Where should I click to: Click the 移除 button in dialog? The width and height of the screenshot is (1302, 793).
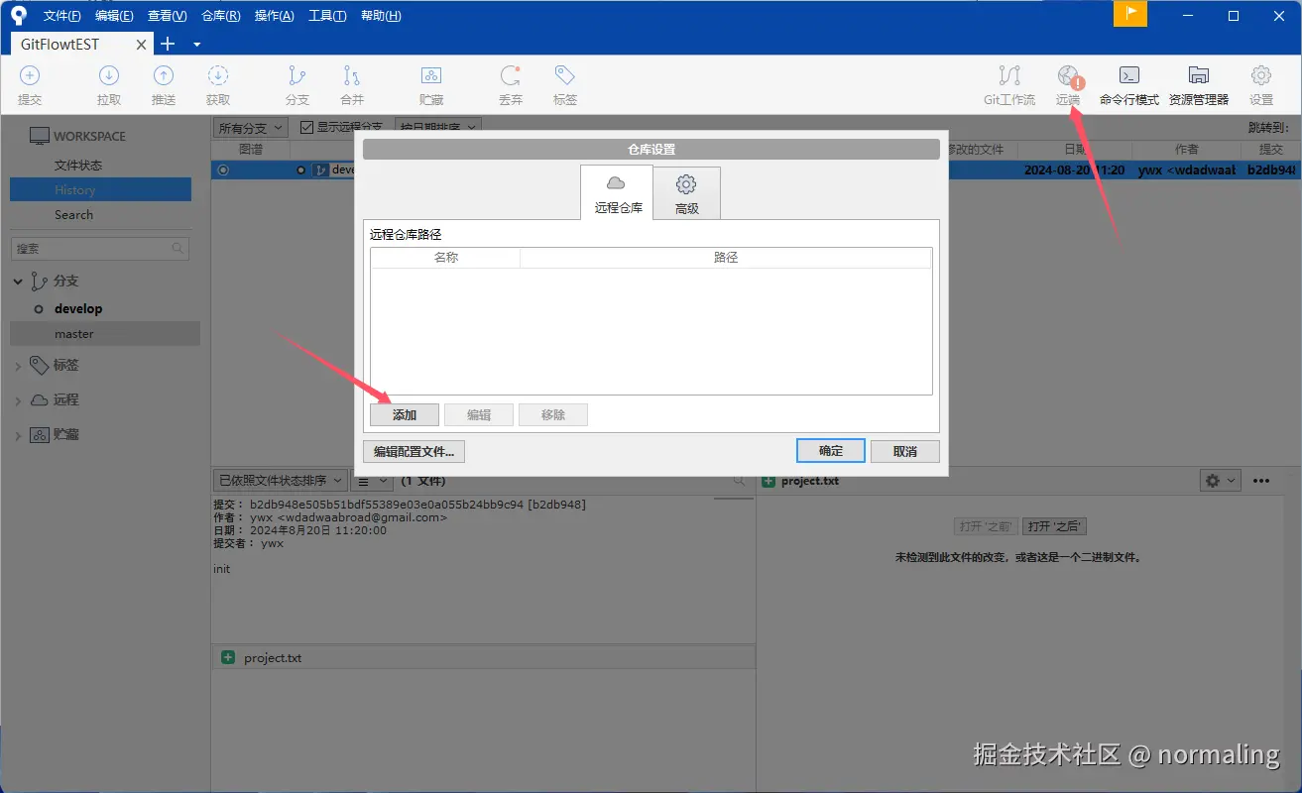tap(553, 414)
